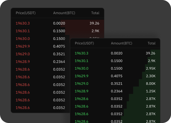Click the red price 19629.9
The width and height of the screenshot is (171, 123).
(23, 46)
